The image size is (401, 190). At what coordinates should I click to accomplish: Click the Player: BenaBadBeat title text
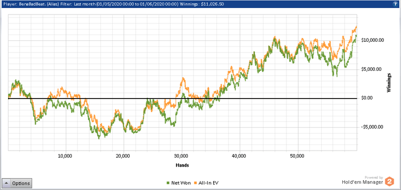coord(24,4)
